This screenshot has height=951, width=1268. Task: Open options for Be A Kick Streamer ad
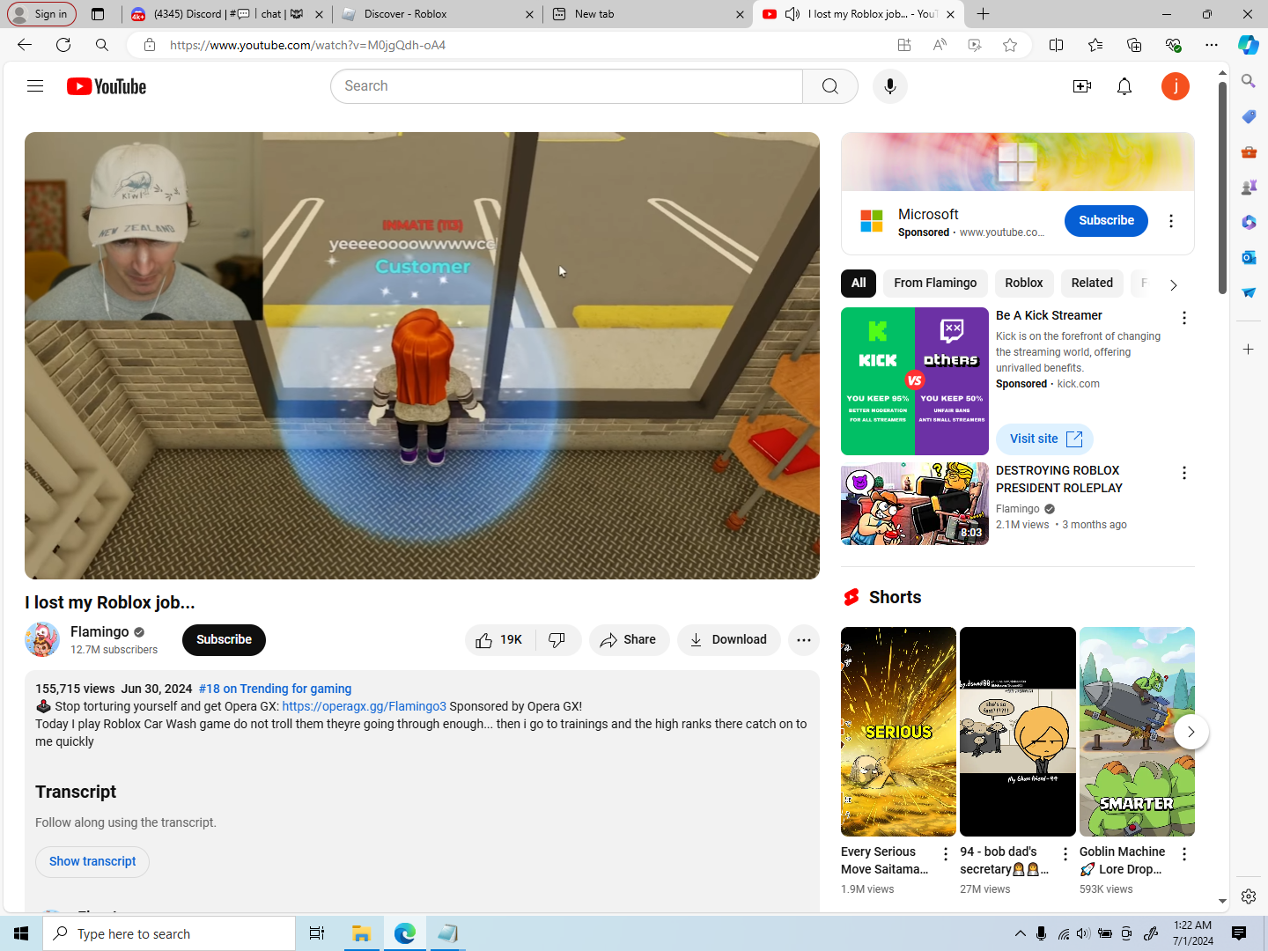1184,318
